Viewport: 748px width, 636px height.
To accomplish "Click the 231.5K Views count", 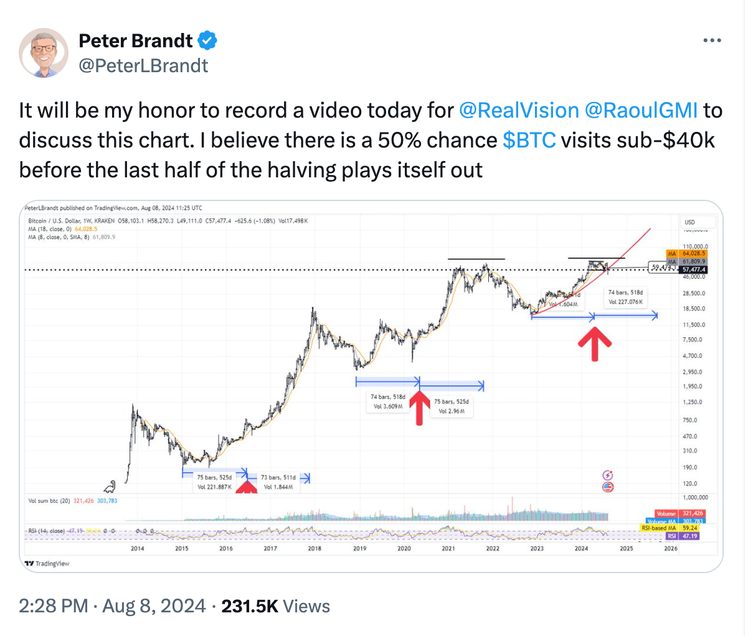I will click(x=275, y=606).
